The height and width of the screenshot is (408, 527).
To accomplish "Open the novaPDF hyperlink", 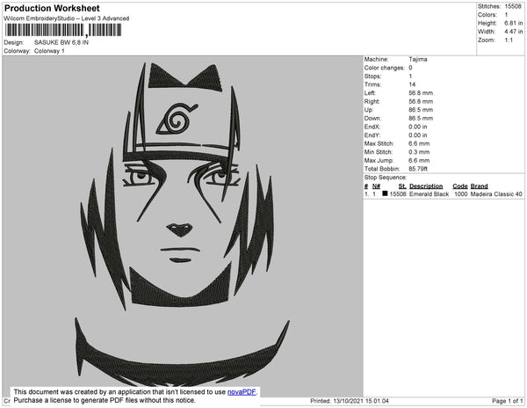I will click(242, 392).
